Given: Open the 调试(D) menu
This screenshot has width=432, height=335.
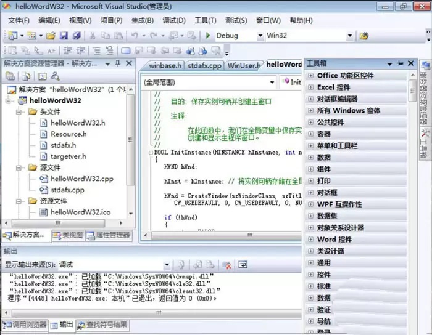Looking at the screenshot, I should coord(174,20).
